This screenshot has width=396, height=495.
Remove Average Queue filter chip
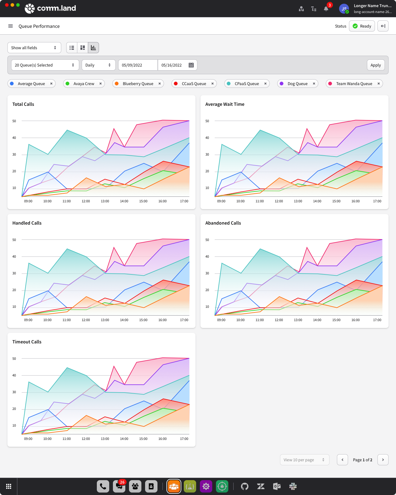pyautogui.click(x=51, y=84)
